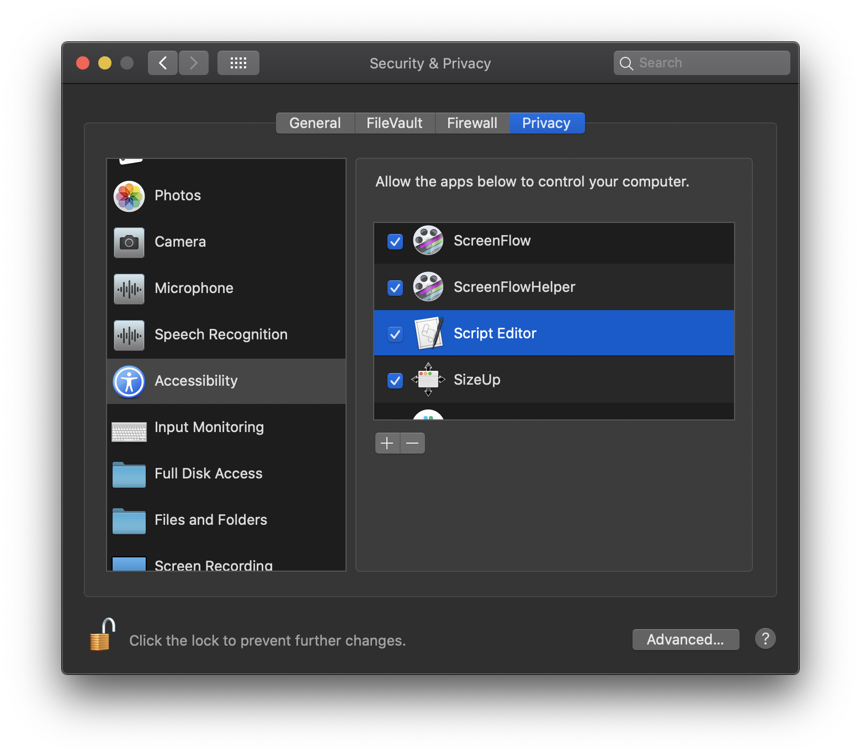This screenshot has width=861, height=756.
Task: Click the blue Accessibility icon
Action: click(129, 381)
